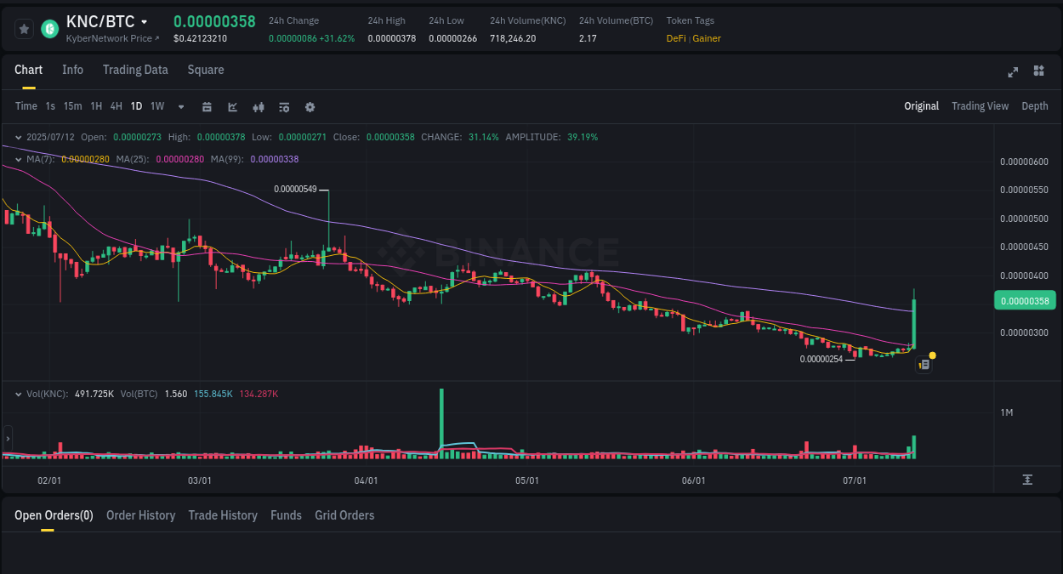Switch to the Trading Data tab
The height and width of the screenshot is (574, 1063).
(135, 70)
